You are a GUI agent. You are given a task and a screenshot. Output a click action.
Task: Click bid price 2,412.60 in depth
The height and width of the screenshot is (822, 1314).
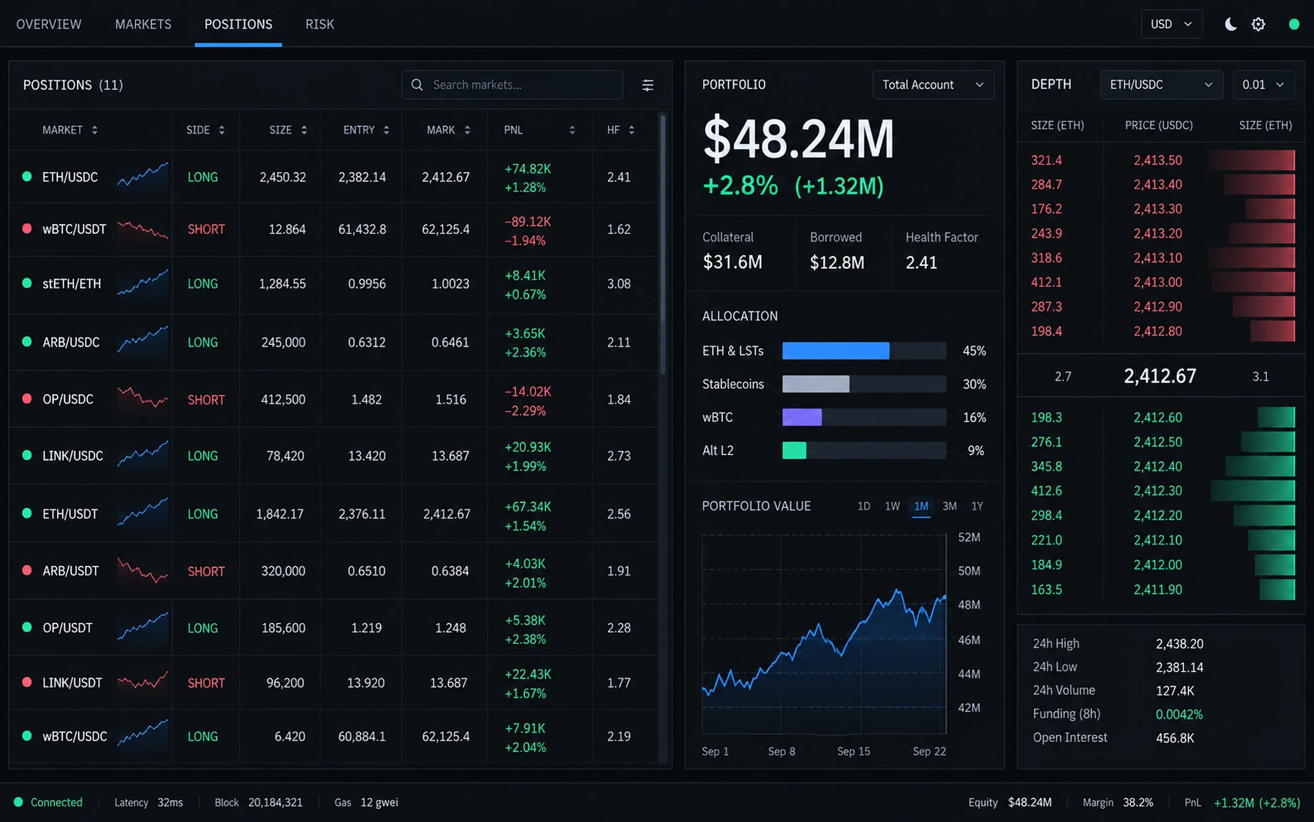tap(1158, 417)
